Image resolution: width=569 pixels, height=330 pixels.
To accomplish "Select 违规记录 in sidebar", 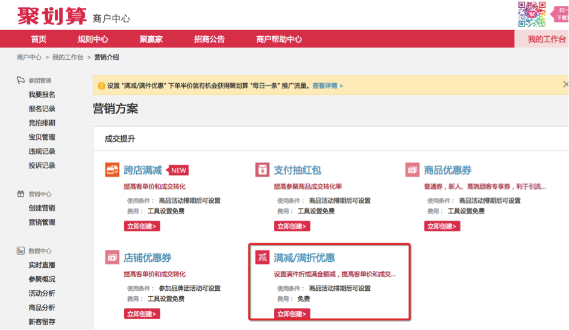I will (42, 151).
